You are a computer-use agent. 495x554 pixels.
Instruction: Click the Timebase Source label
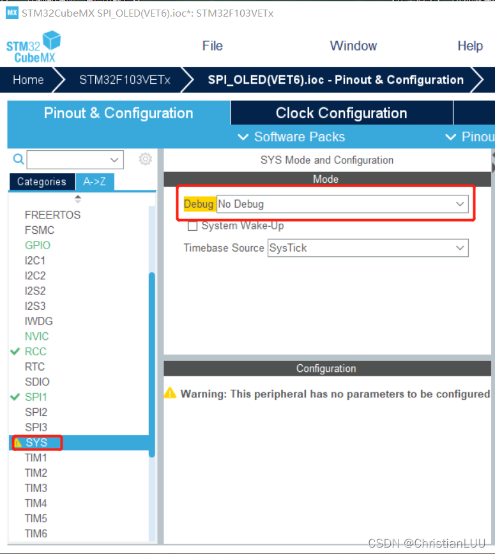click(x=224, y=248)
